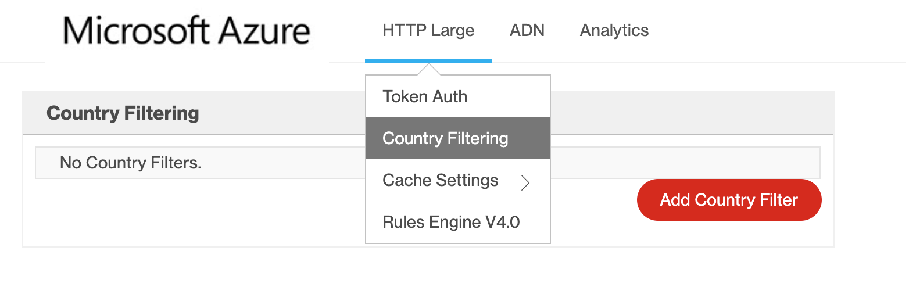Click the Microsoft Azure logo
Viewport: 909px width, 294px height.
point(187,31)
